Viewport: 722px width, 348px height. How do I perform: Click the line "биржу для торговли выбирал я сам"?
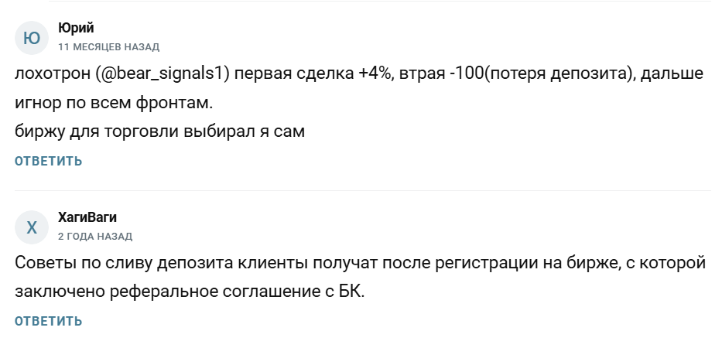point(160,131)
